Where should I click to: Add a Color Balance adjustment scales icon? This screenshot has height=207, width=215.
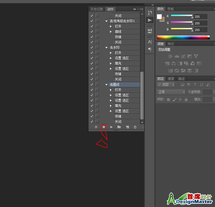[173, 63]
